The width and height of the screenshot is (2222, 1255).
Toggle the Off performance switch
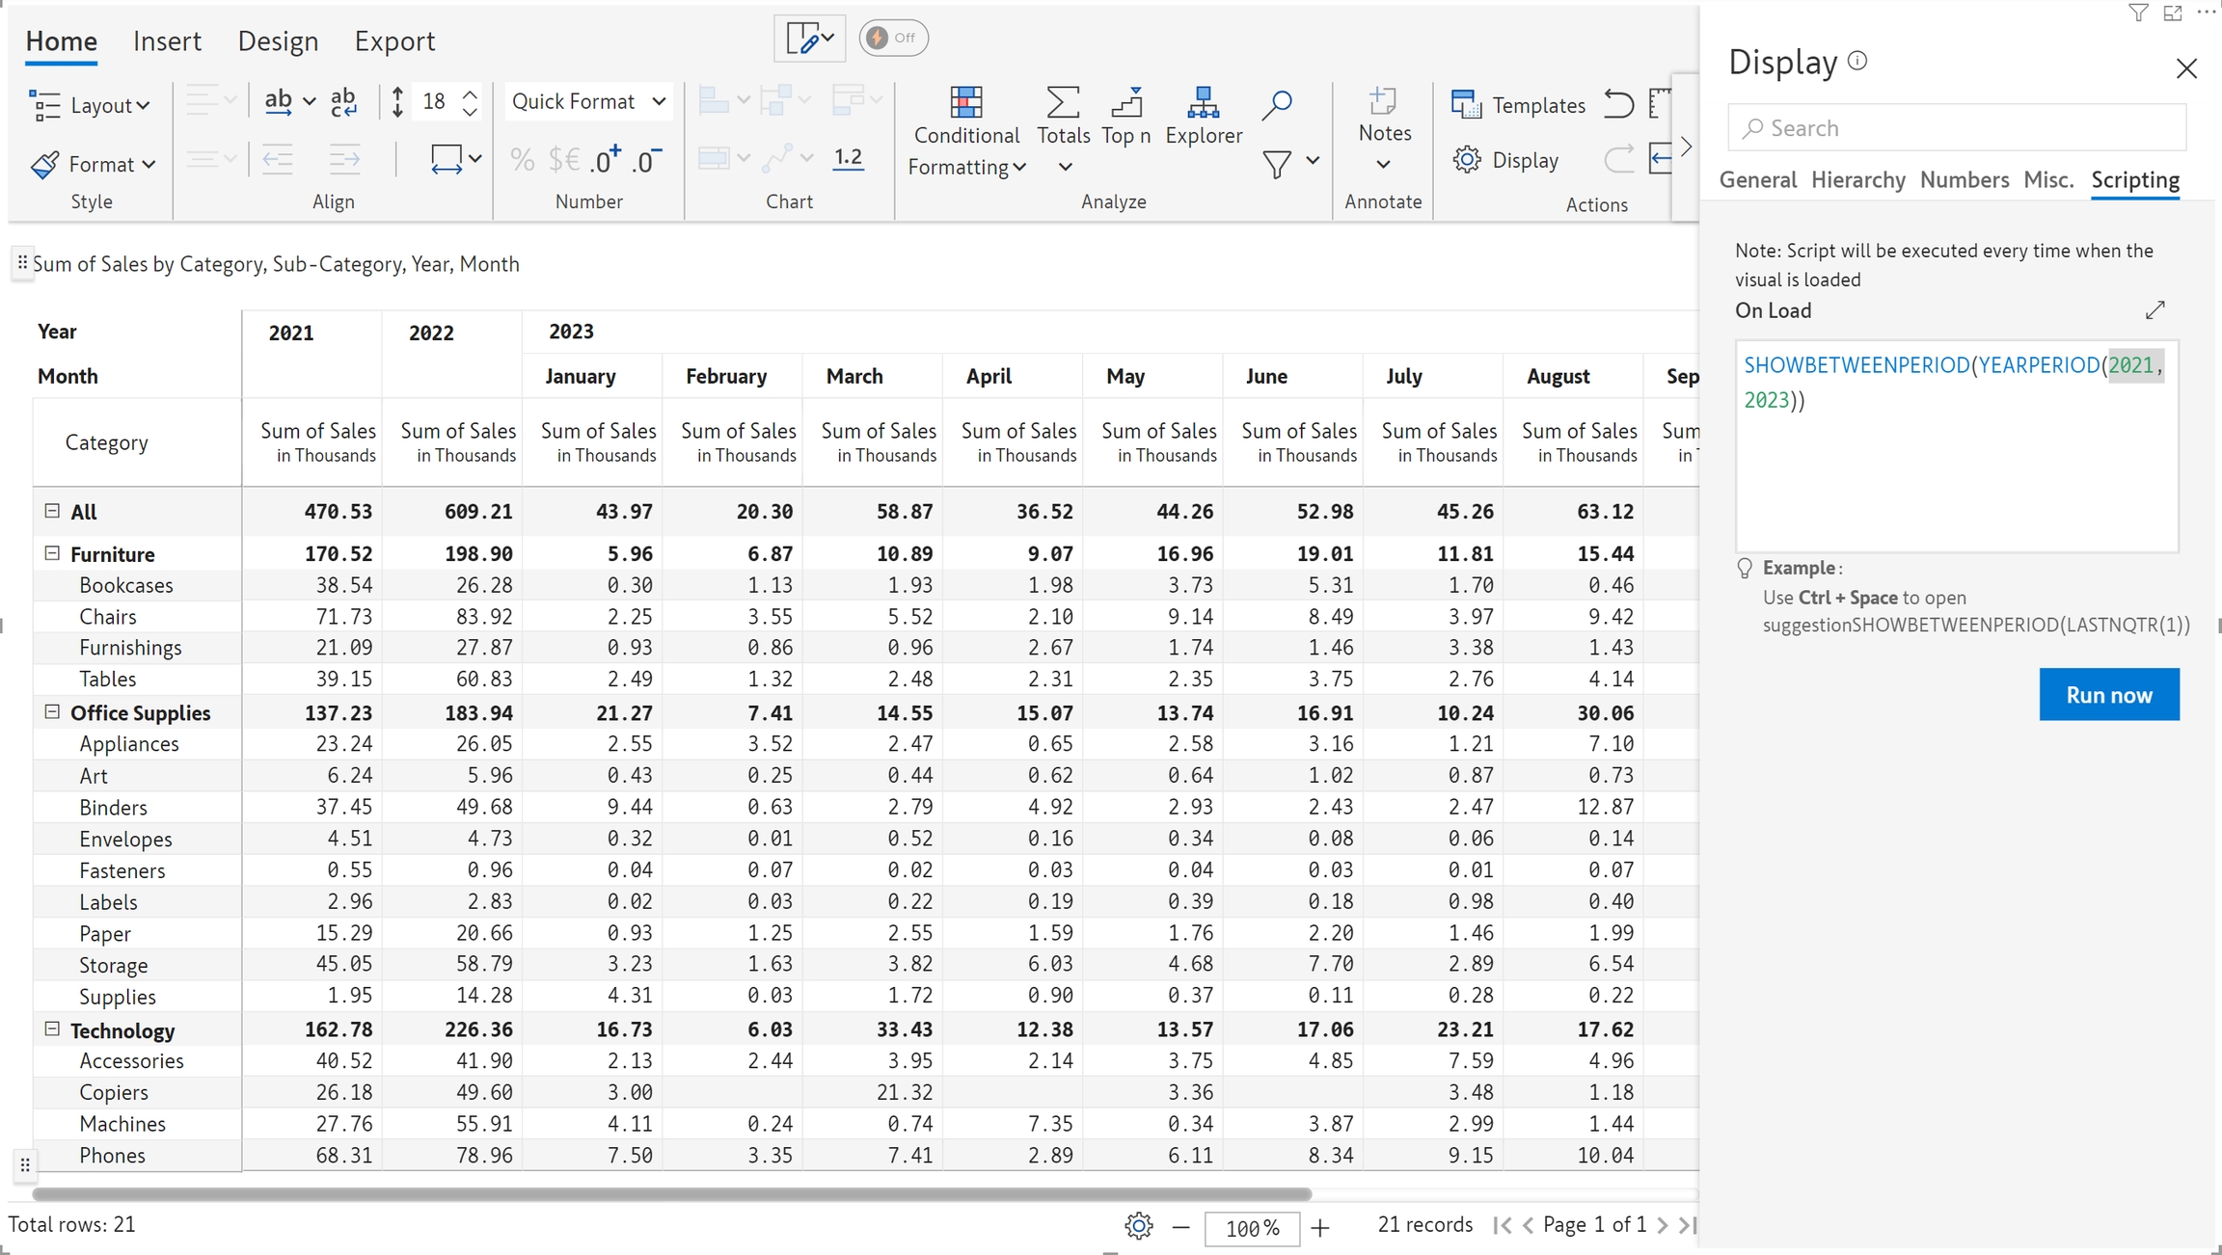click(x=893, y=38)
